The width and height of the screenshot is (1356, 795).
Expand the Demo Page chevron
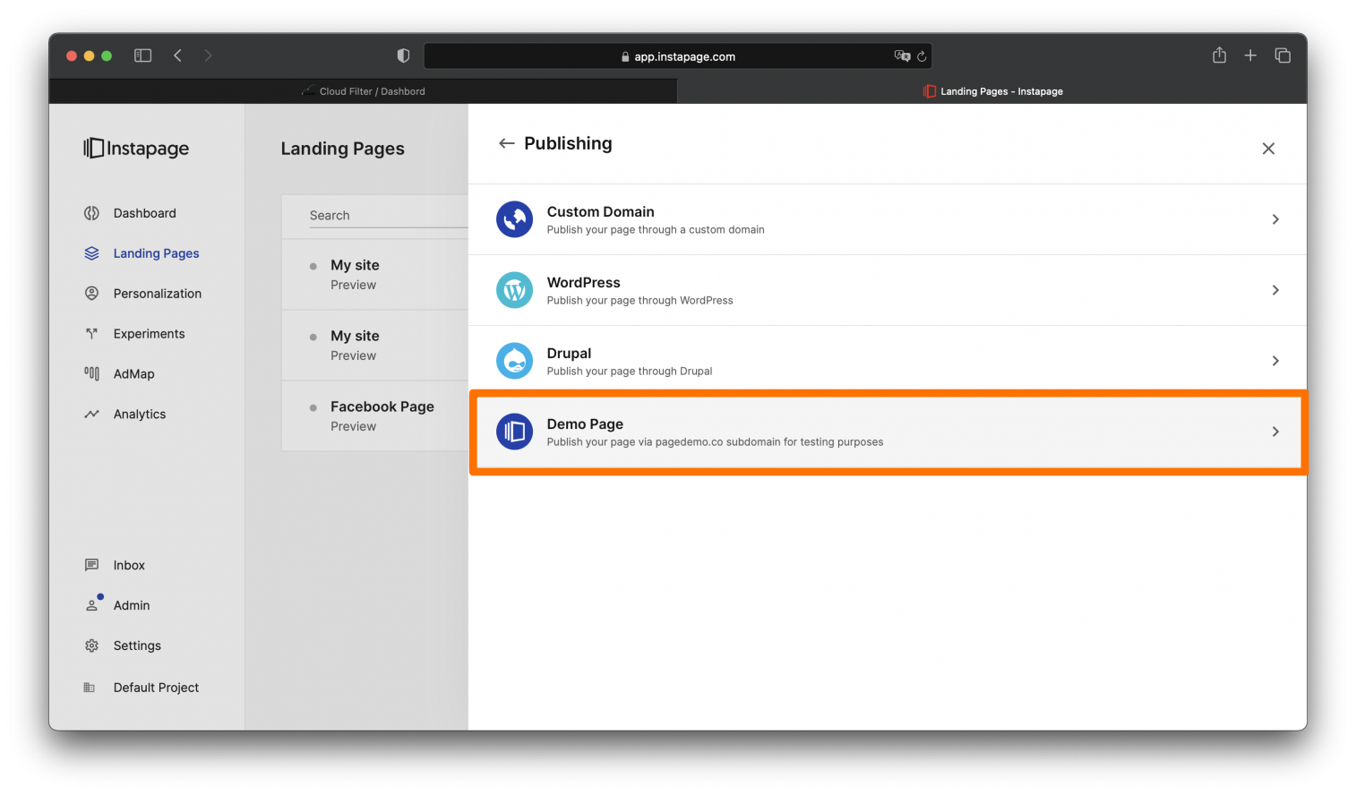click(1275, 432)
